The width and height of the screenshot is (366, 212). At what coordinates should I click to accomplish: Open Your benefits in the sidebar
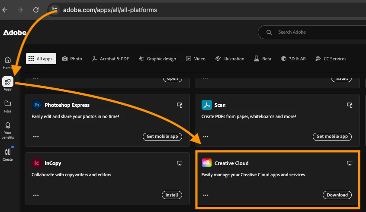tap(8, 131)
